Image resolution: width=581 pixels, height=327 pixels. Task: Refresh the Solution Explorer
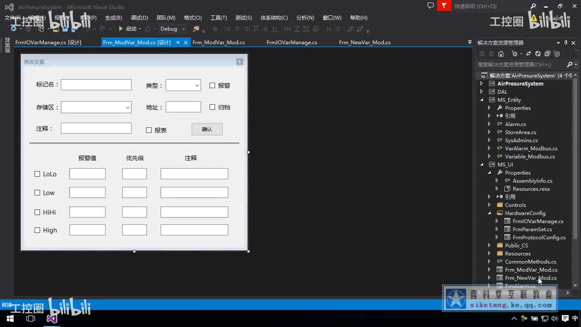(538, 54)
